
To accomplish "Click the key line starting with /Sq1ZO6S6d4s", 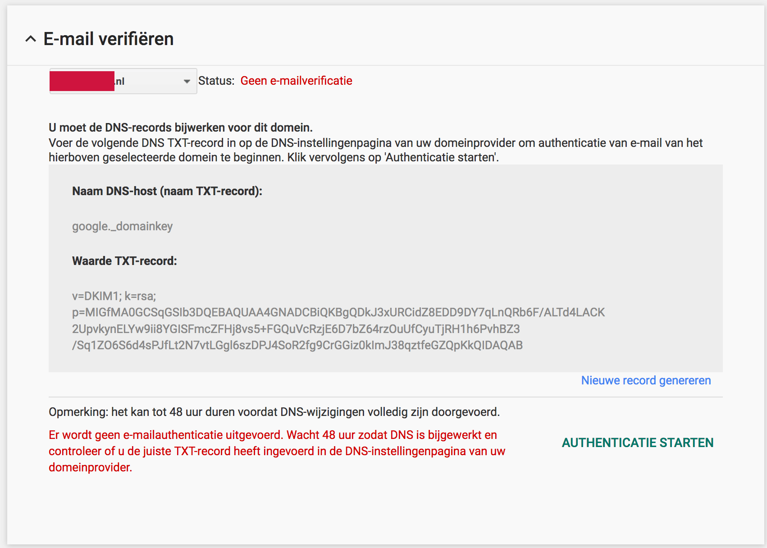I will click(x=297, y=345).
